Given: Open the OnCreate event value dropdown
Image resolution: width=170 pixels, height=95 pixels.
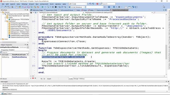Looking at the screenshot, I should pyautogui.click(x=28, y=55).
